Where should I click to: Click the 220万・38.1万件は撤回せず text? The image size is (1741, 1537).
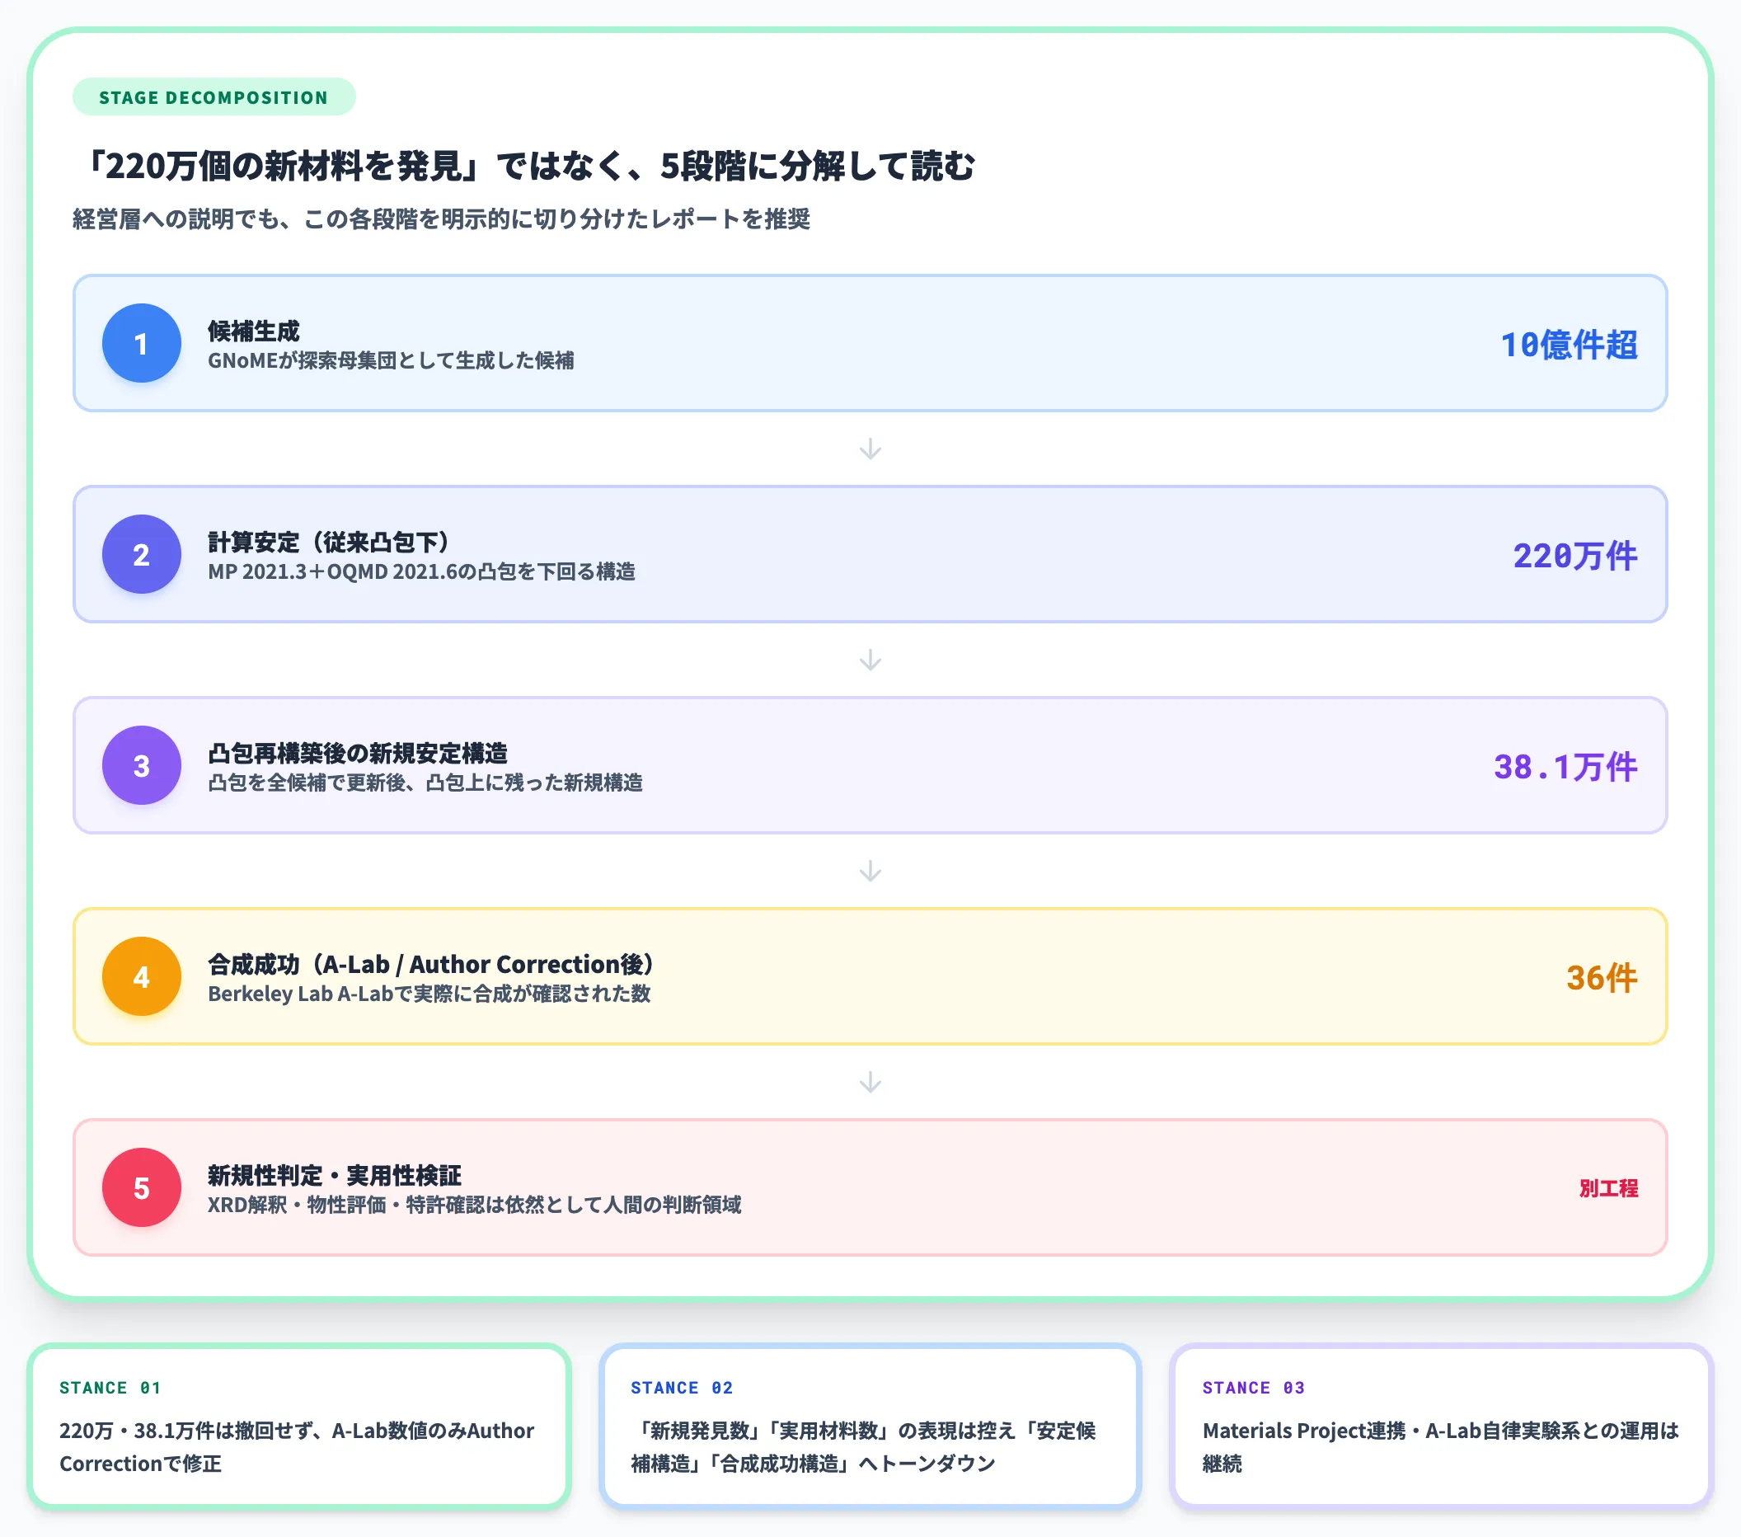coord(298,1446)
